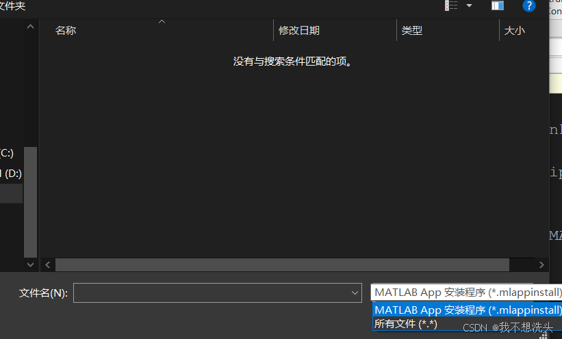This screenshot has width=562, height=339.
Task: Select the (D:) drive in navigation pane
Action: (x=11, y=174)
